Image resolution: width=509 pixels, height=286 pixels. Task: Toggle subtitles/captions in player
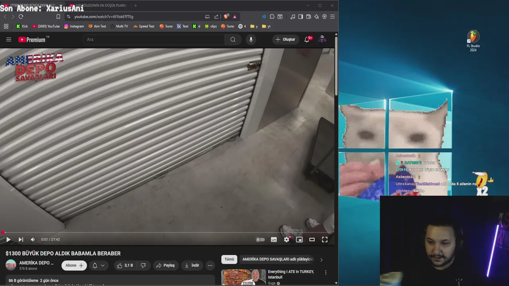274,240
